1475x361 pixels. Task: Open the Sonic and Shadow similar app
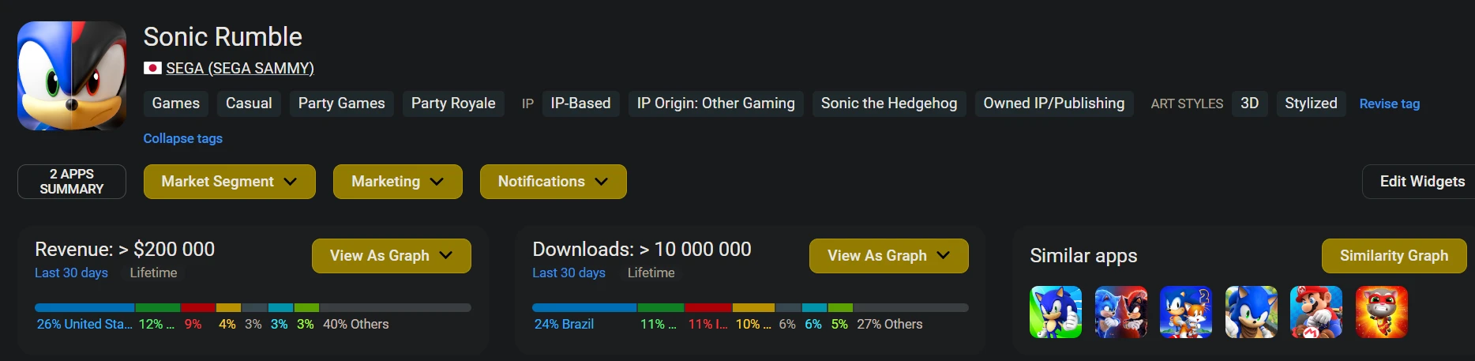tap(1120, 312)
